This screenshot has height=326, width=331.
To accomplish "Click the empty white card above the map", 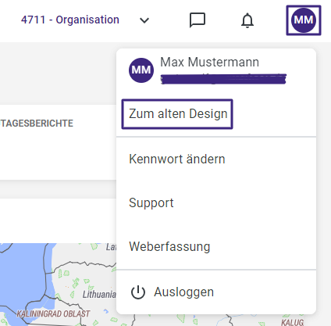I will point(58,220).
